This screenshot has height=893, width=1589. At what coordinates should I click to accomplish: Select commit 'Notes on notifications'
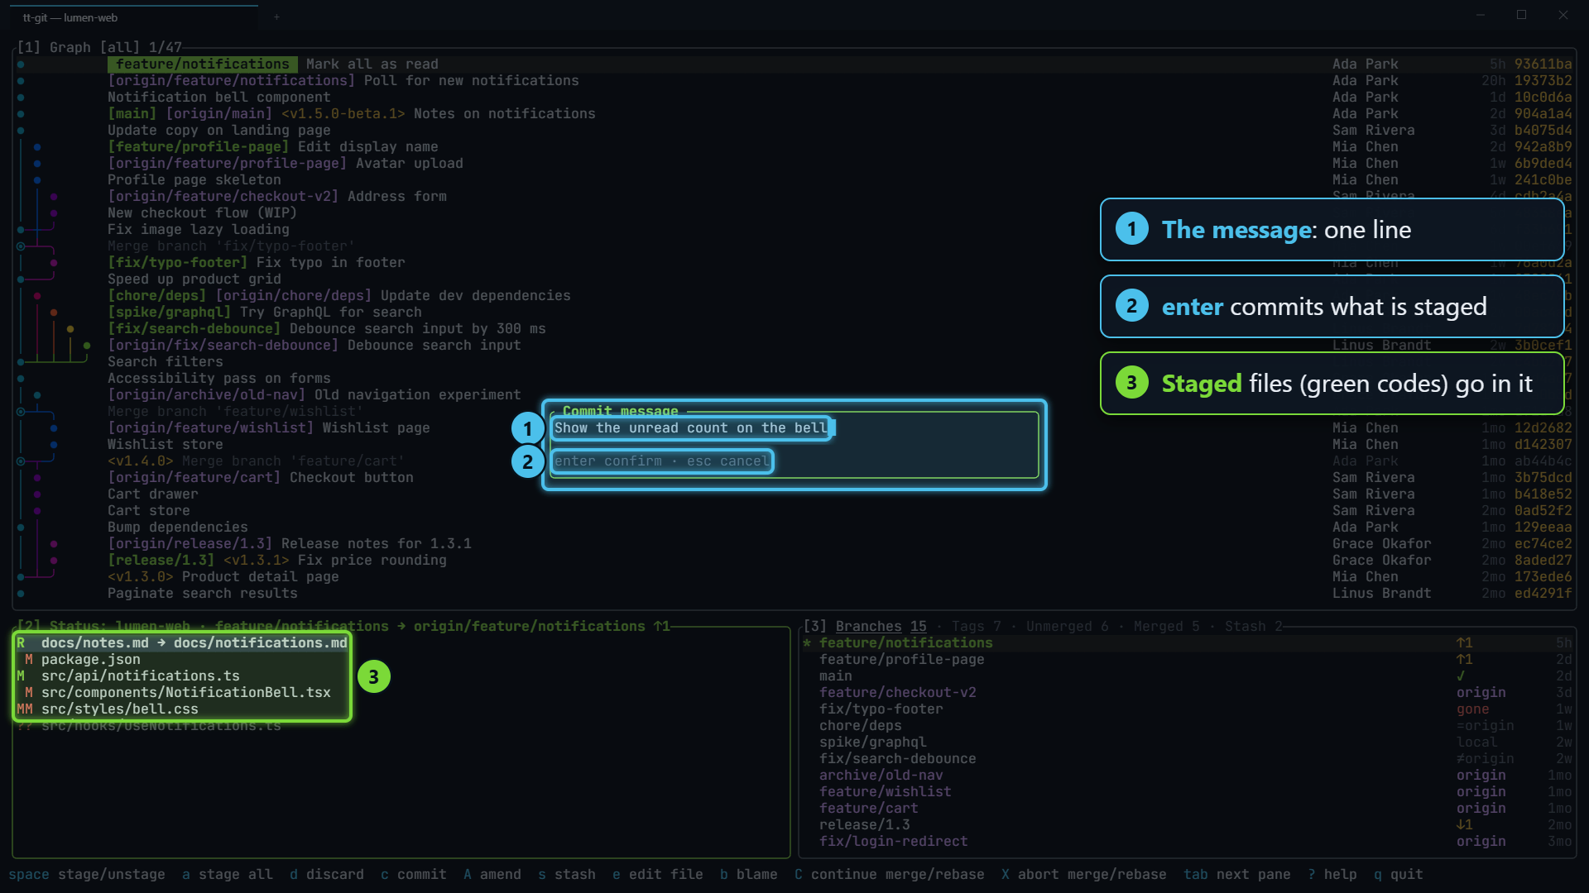(x=794, y=113)
